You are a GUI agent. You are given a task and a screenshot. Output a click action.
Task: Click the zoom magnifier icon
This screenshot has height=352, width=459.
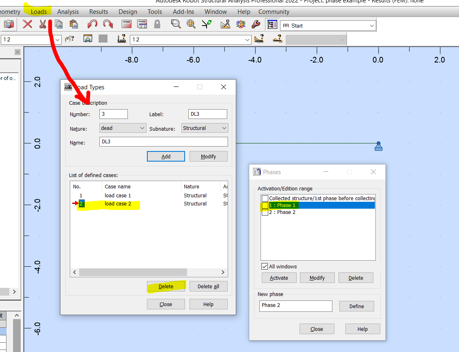click(x=175, y=24)
